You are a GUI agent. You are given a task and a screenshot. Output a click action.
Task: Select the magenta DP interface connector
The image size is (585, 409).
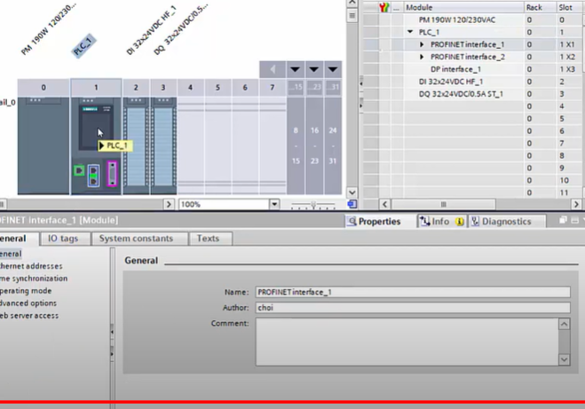click(112, 174)
